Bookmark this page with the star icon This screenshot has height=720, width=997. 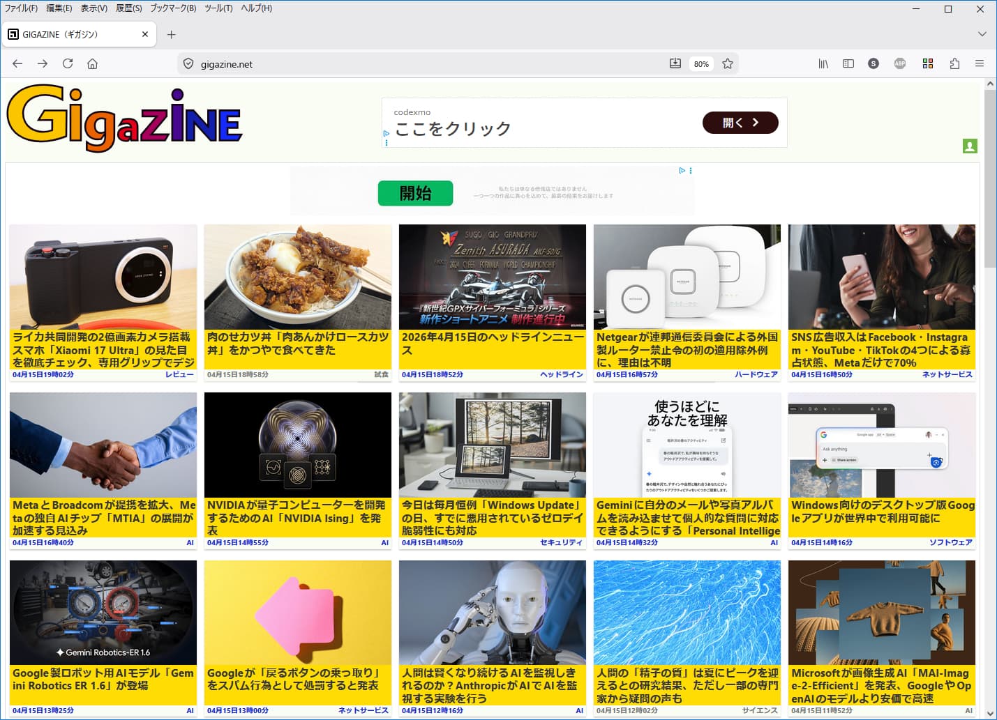pyautogui.click(x=728, y=63)
